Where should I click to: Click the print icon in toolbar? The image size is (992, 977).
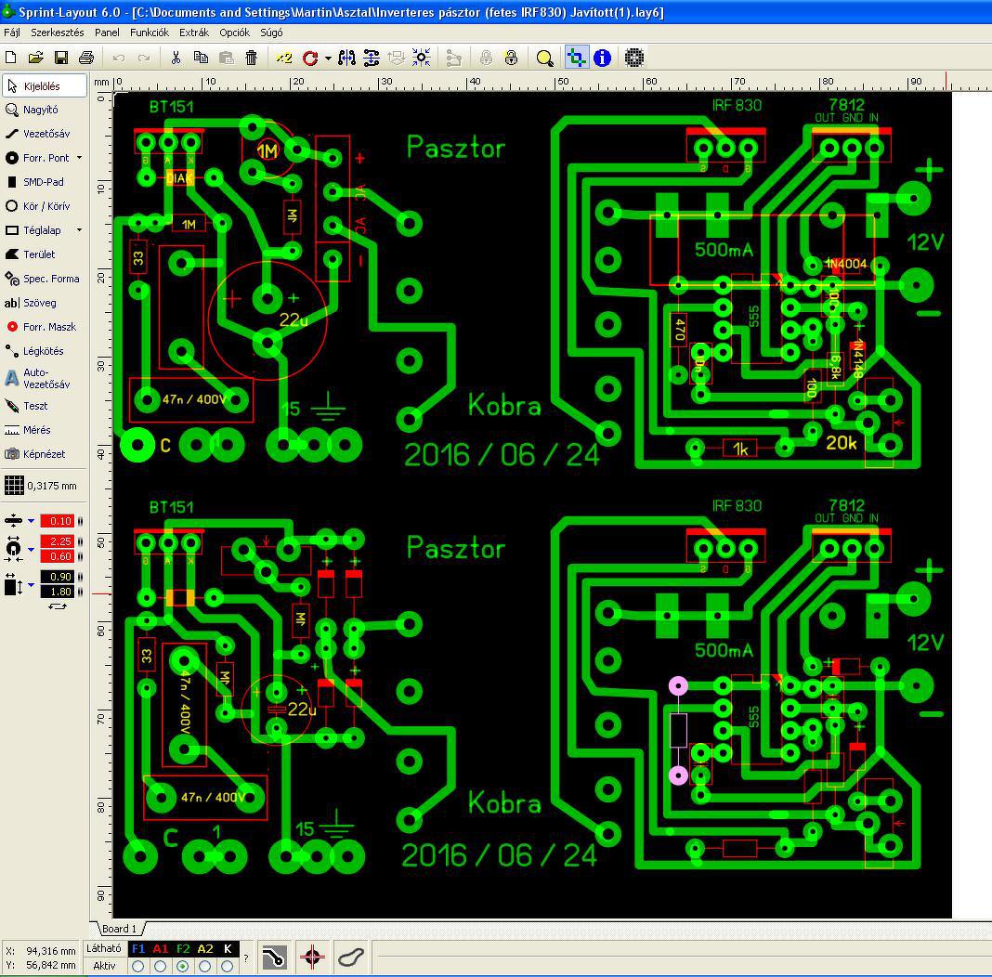pos(86,59)
